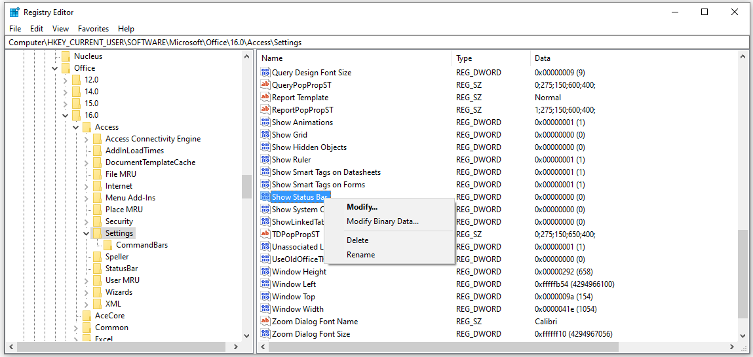Screen dimensions: 753x357
Task: Select the XML key
Action: 113,304
